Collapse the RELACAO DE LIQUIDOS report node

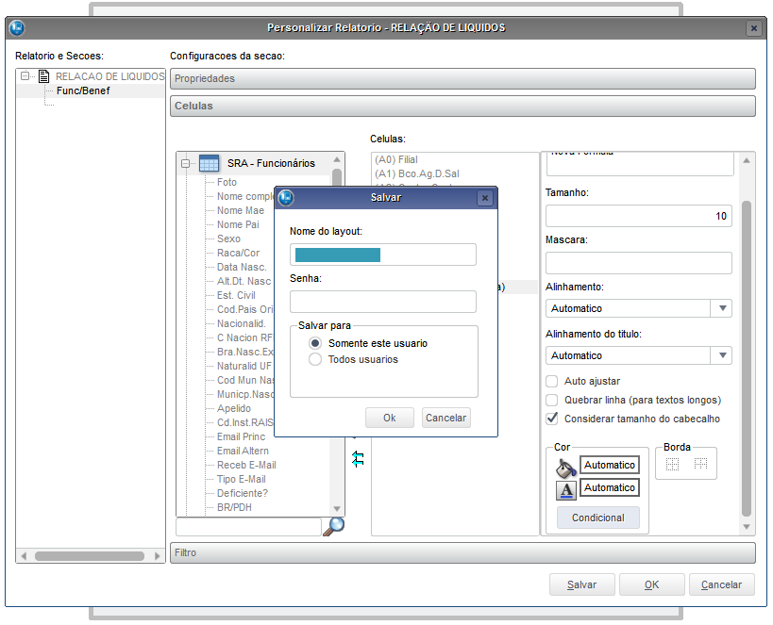25,76
